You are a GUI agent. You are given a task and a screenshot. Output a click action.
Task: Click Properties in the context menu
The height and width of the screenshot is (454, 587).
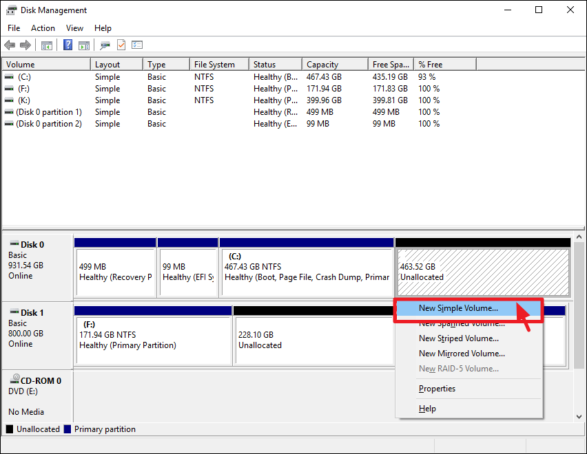point(468,389)
